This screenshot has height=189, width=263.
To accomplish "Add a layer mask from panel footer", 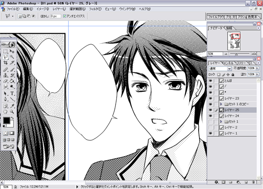I will pos(224,182).
